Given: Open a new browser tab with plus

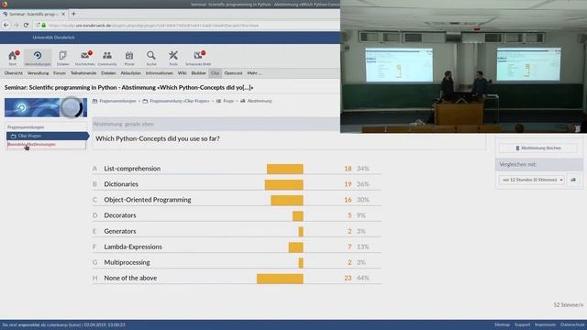Looking at the screenshot, I should coord(73,14).
